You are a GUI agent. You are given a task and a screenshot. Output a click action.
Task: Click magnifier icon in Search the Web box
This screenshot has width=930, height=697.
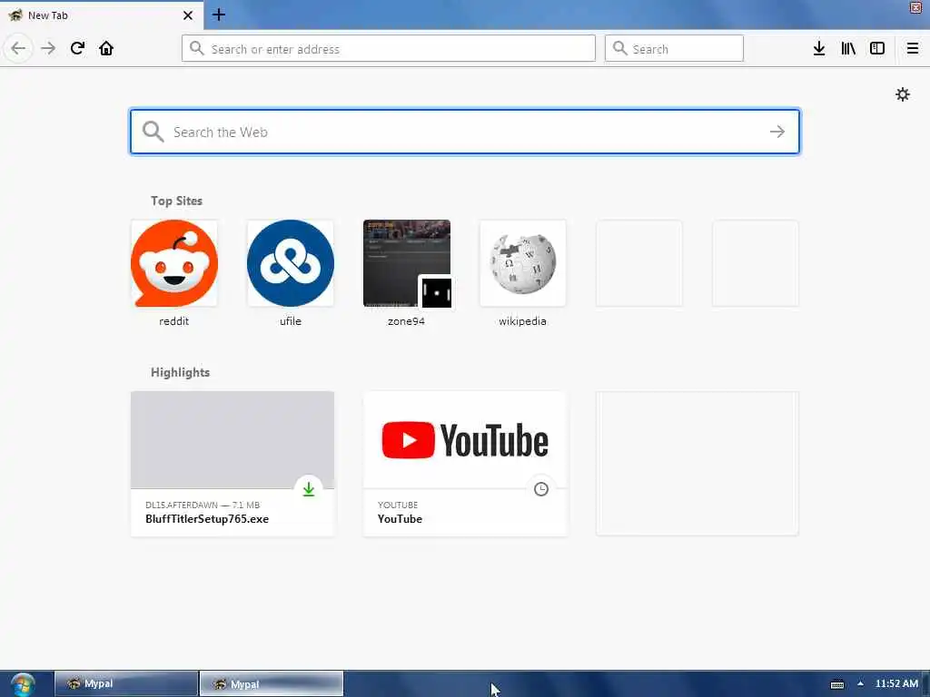click(x=153, y=132)
